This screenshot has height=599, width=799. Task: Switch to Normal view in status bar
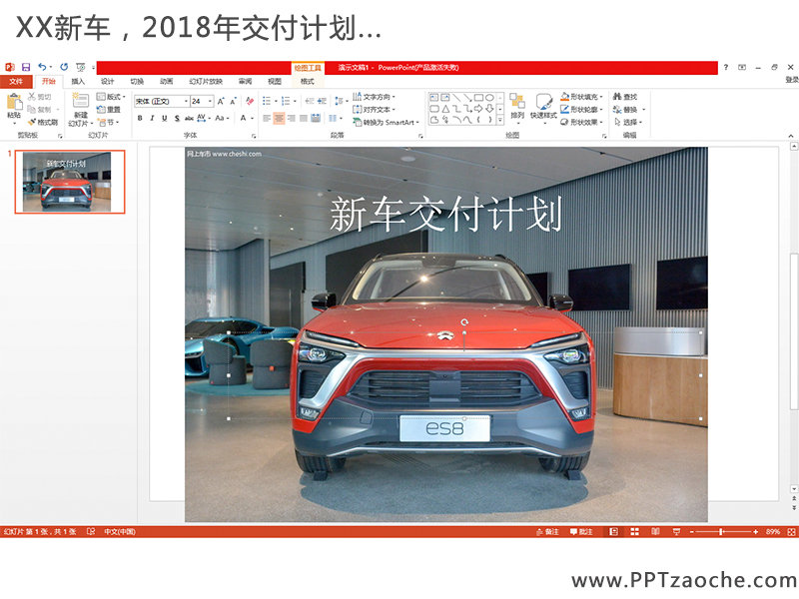tap(614, 532)
